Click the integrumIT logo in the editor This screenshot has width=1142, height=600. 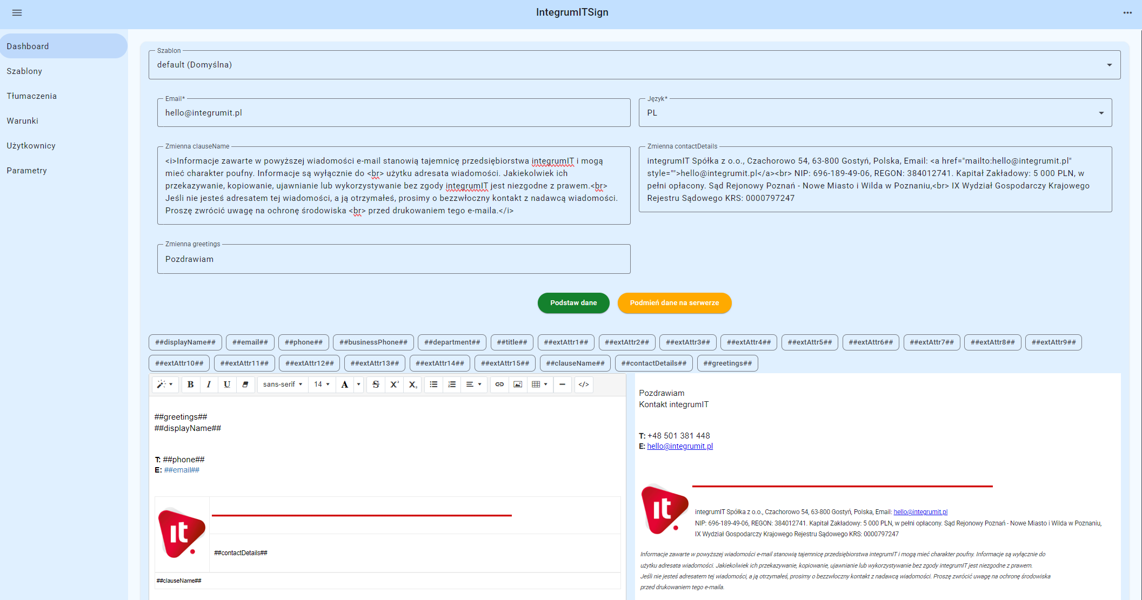click(182, 533)
